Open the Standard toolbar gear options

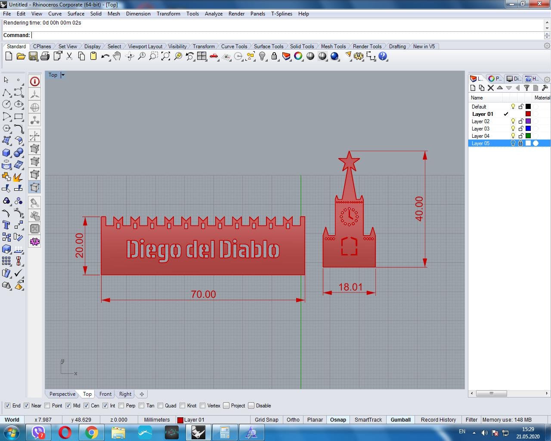click(547, 46)
